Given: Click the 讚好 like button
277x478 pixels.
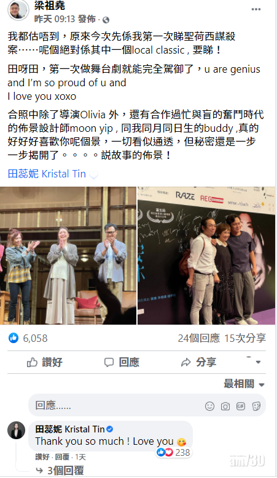Looking at the screenshot, I should point(45,362).
